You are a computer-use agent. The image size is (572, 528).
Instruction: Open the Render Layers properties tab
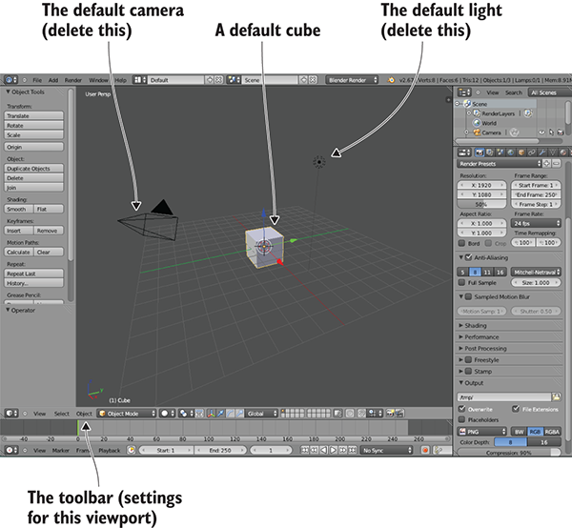tap(490, 152)
